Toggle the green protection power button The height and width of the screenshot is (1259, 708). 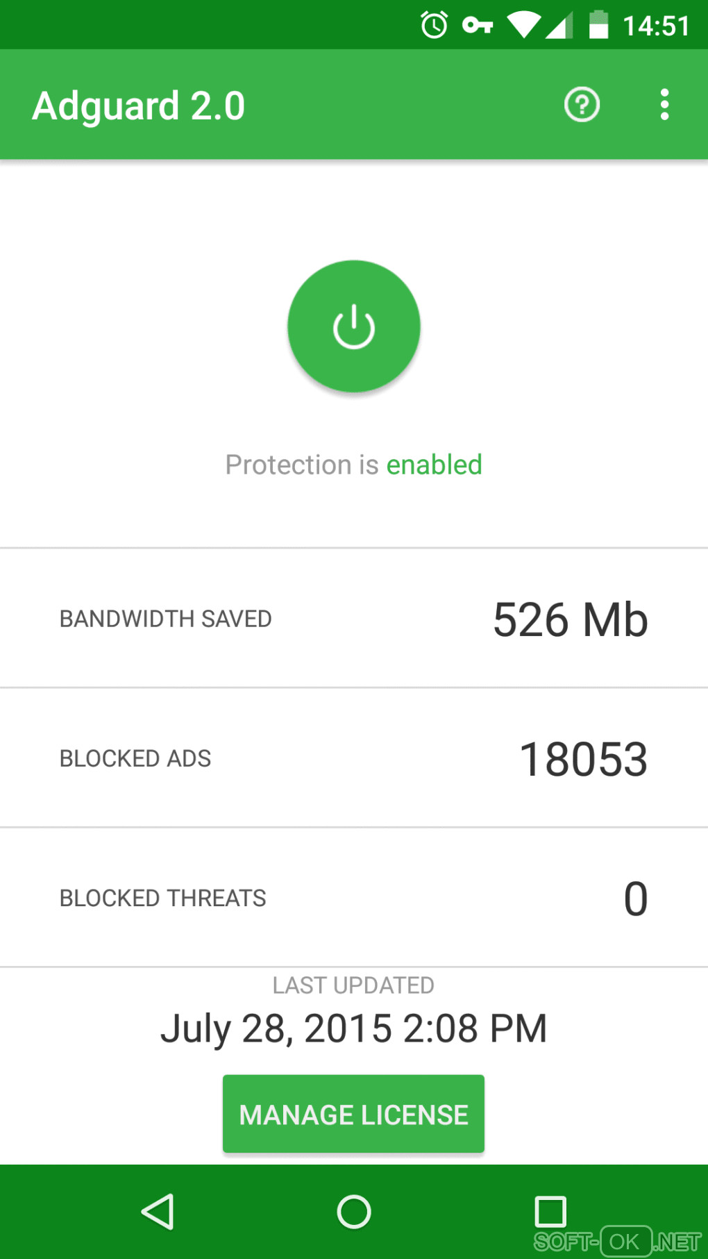[x=354, y=326]
